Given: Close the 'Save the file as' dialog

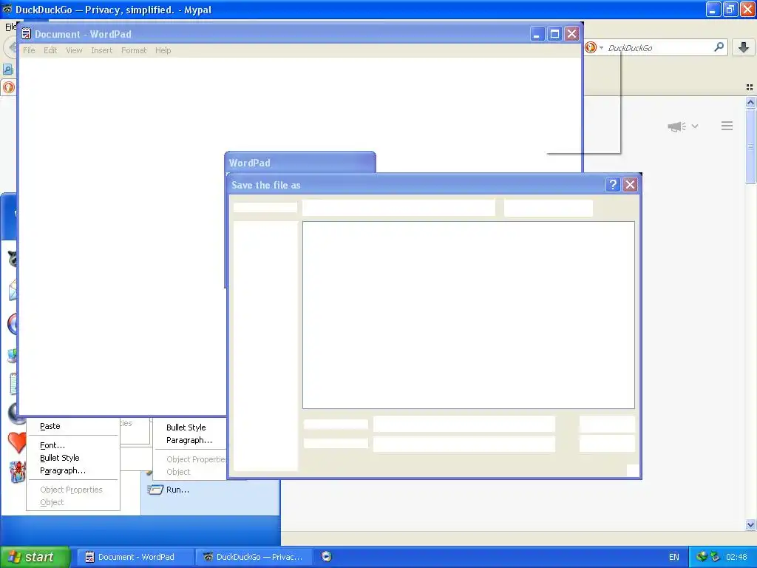Looking at the screenshot, I should pos(630,184).
